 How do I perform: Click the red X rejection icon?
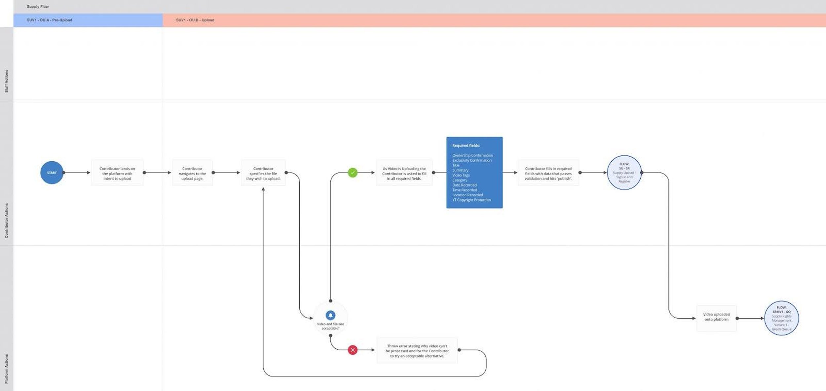(x=353, y=349)
